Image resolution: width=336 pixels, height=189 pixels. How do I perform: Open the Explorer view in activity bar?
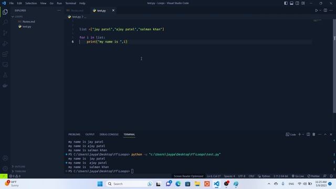coord(5,12)
